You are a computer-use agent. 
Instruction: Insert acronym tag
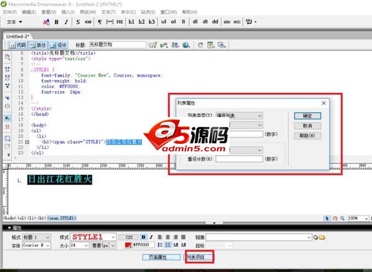tap(237, 22)
